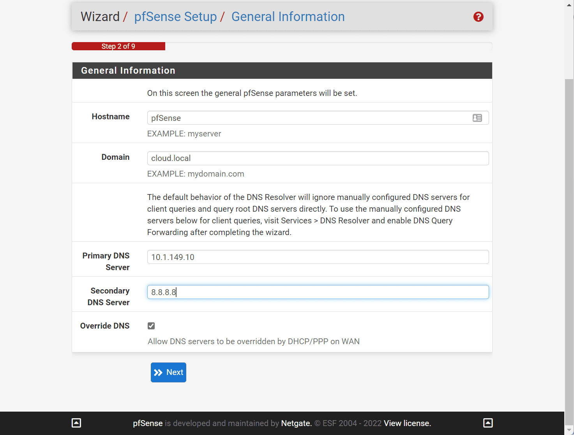Click the Secondary DNS Server input
This screenshot has height=435, width=574.
[318, 292]
